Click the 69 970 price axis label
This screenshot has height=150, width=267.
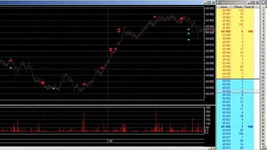[210, 8]
